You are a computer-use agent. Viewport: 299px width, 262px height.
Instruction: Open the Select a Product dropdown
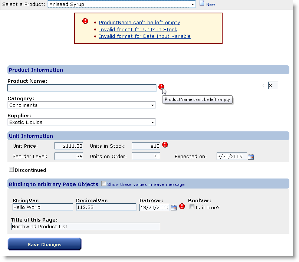192,4
